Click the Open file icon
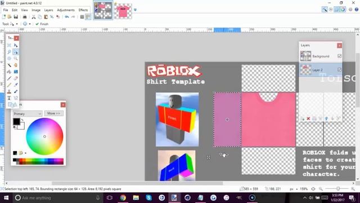 coord(10,17)
